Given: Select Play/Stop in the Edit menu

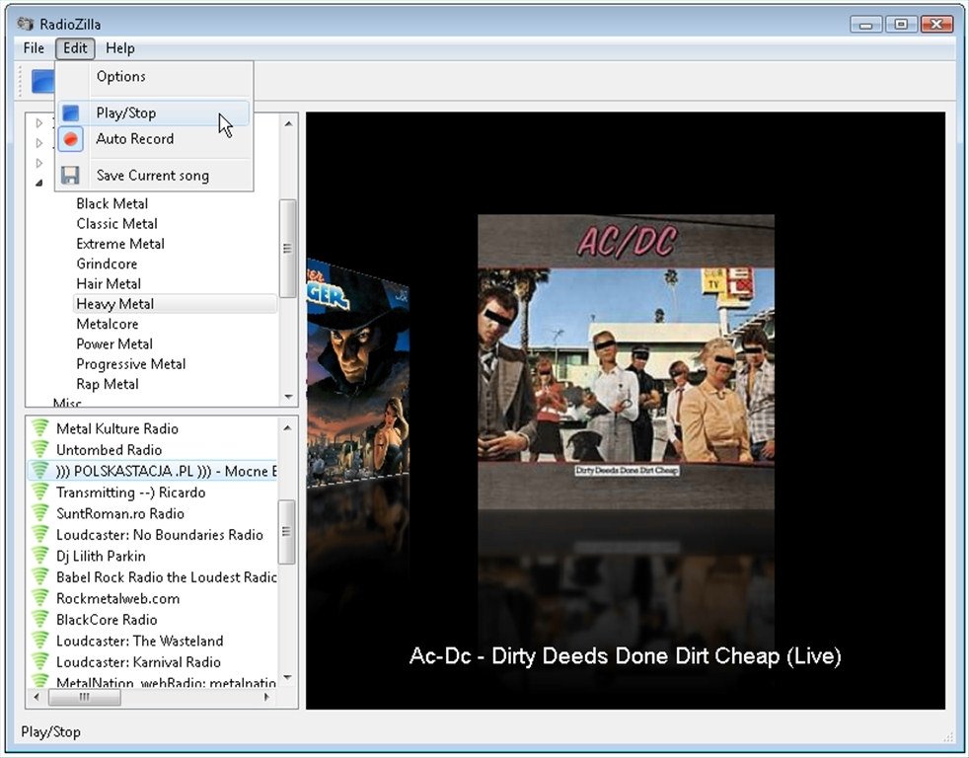Looking at the screenshot, I should [x=154, y=114].
